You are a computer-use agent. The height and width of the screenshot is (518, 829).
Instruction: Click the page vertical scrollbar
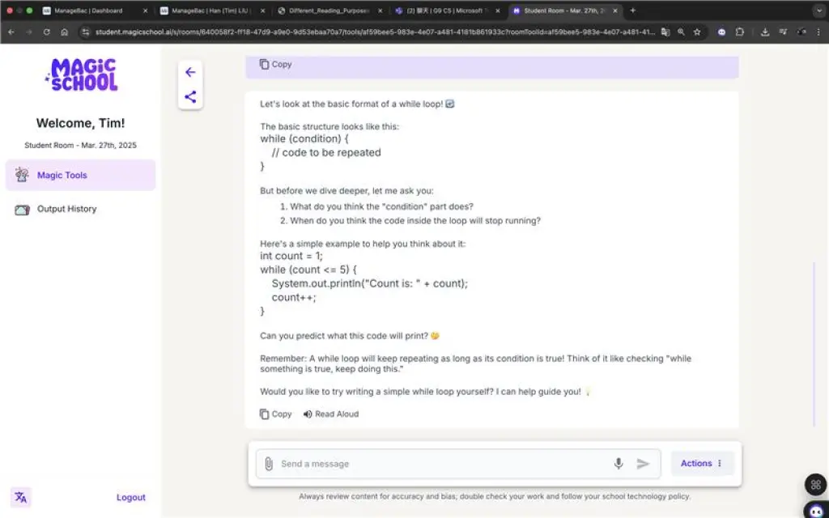tap(814, 343)
